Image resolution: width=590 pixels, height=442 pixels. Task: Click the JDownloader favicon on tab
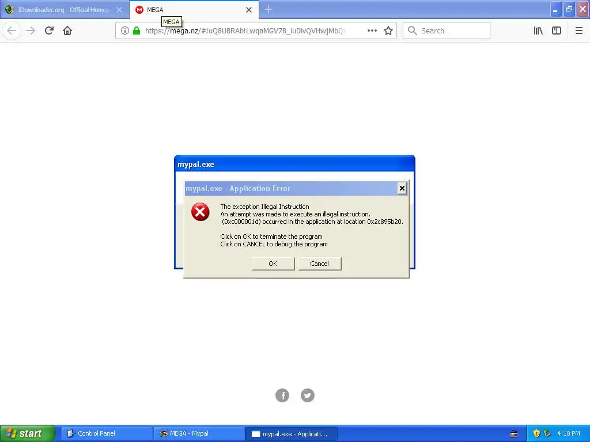(x=9, y=10)
